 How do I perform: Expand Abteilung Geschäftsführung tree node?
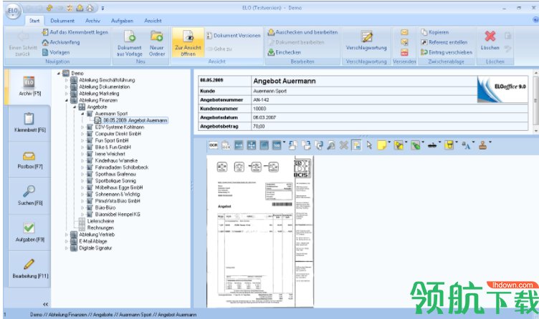click(x=67, y=80)
